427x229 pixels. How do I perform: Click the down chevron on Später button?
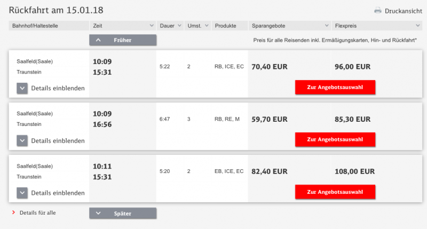[x=98, y=213]
